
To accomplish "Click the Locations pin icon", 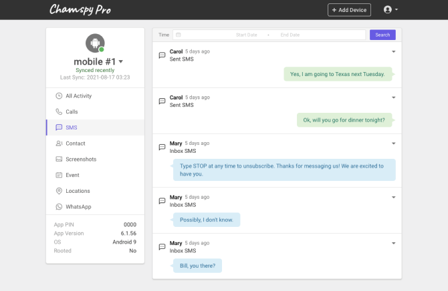I will click(x=59, y=191).
